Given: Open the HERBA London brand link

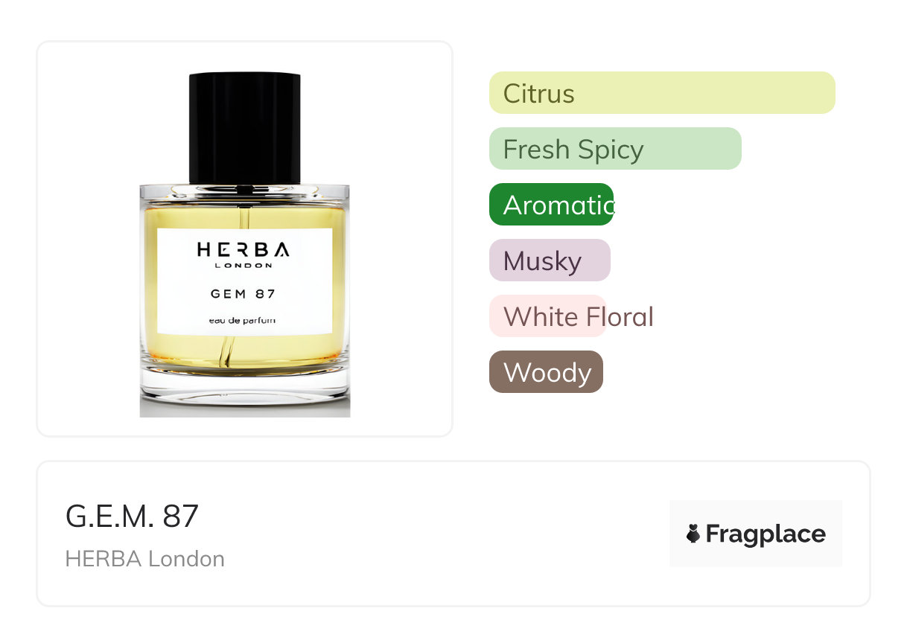Looking at the screenshot, I should click(144, 559).
